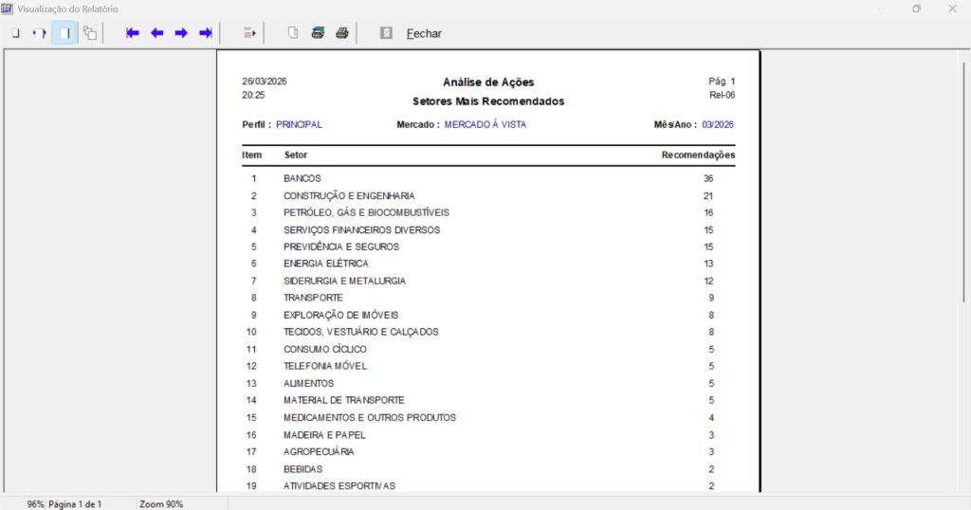
Task: Print the report with printer icon
Action: pyautogui.click(x=342, y=33)
